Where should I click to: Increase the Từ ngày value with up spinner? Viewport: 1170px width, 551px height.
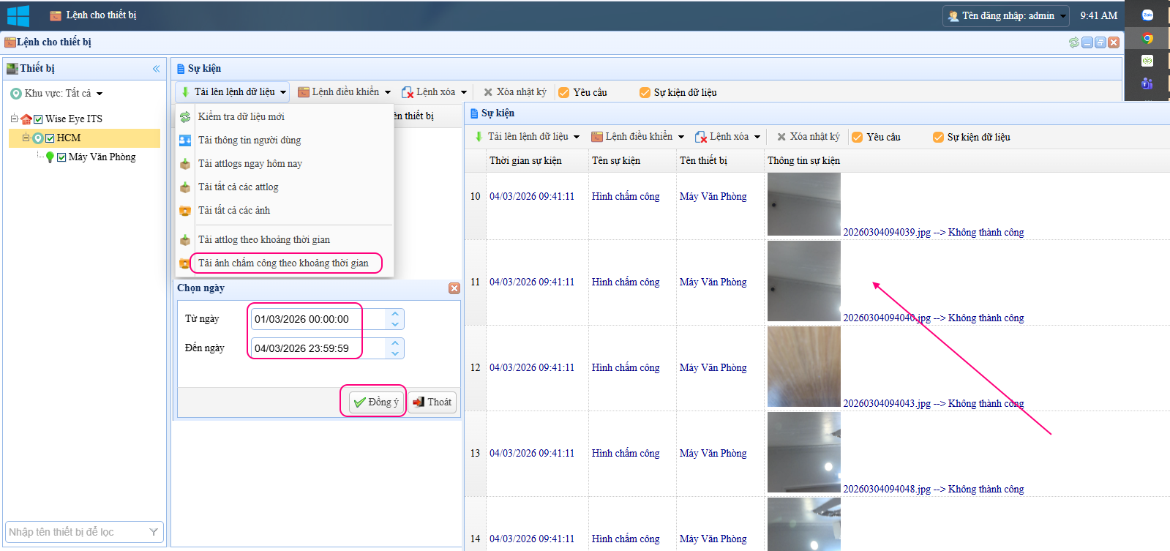coord(395,315)
